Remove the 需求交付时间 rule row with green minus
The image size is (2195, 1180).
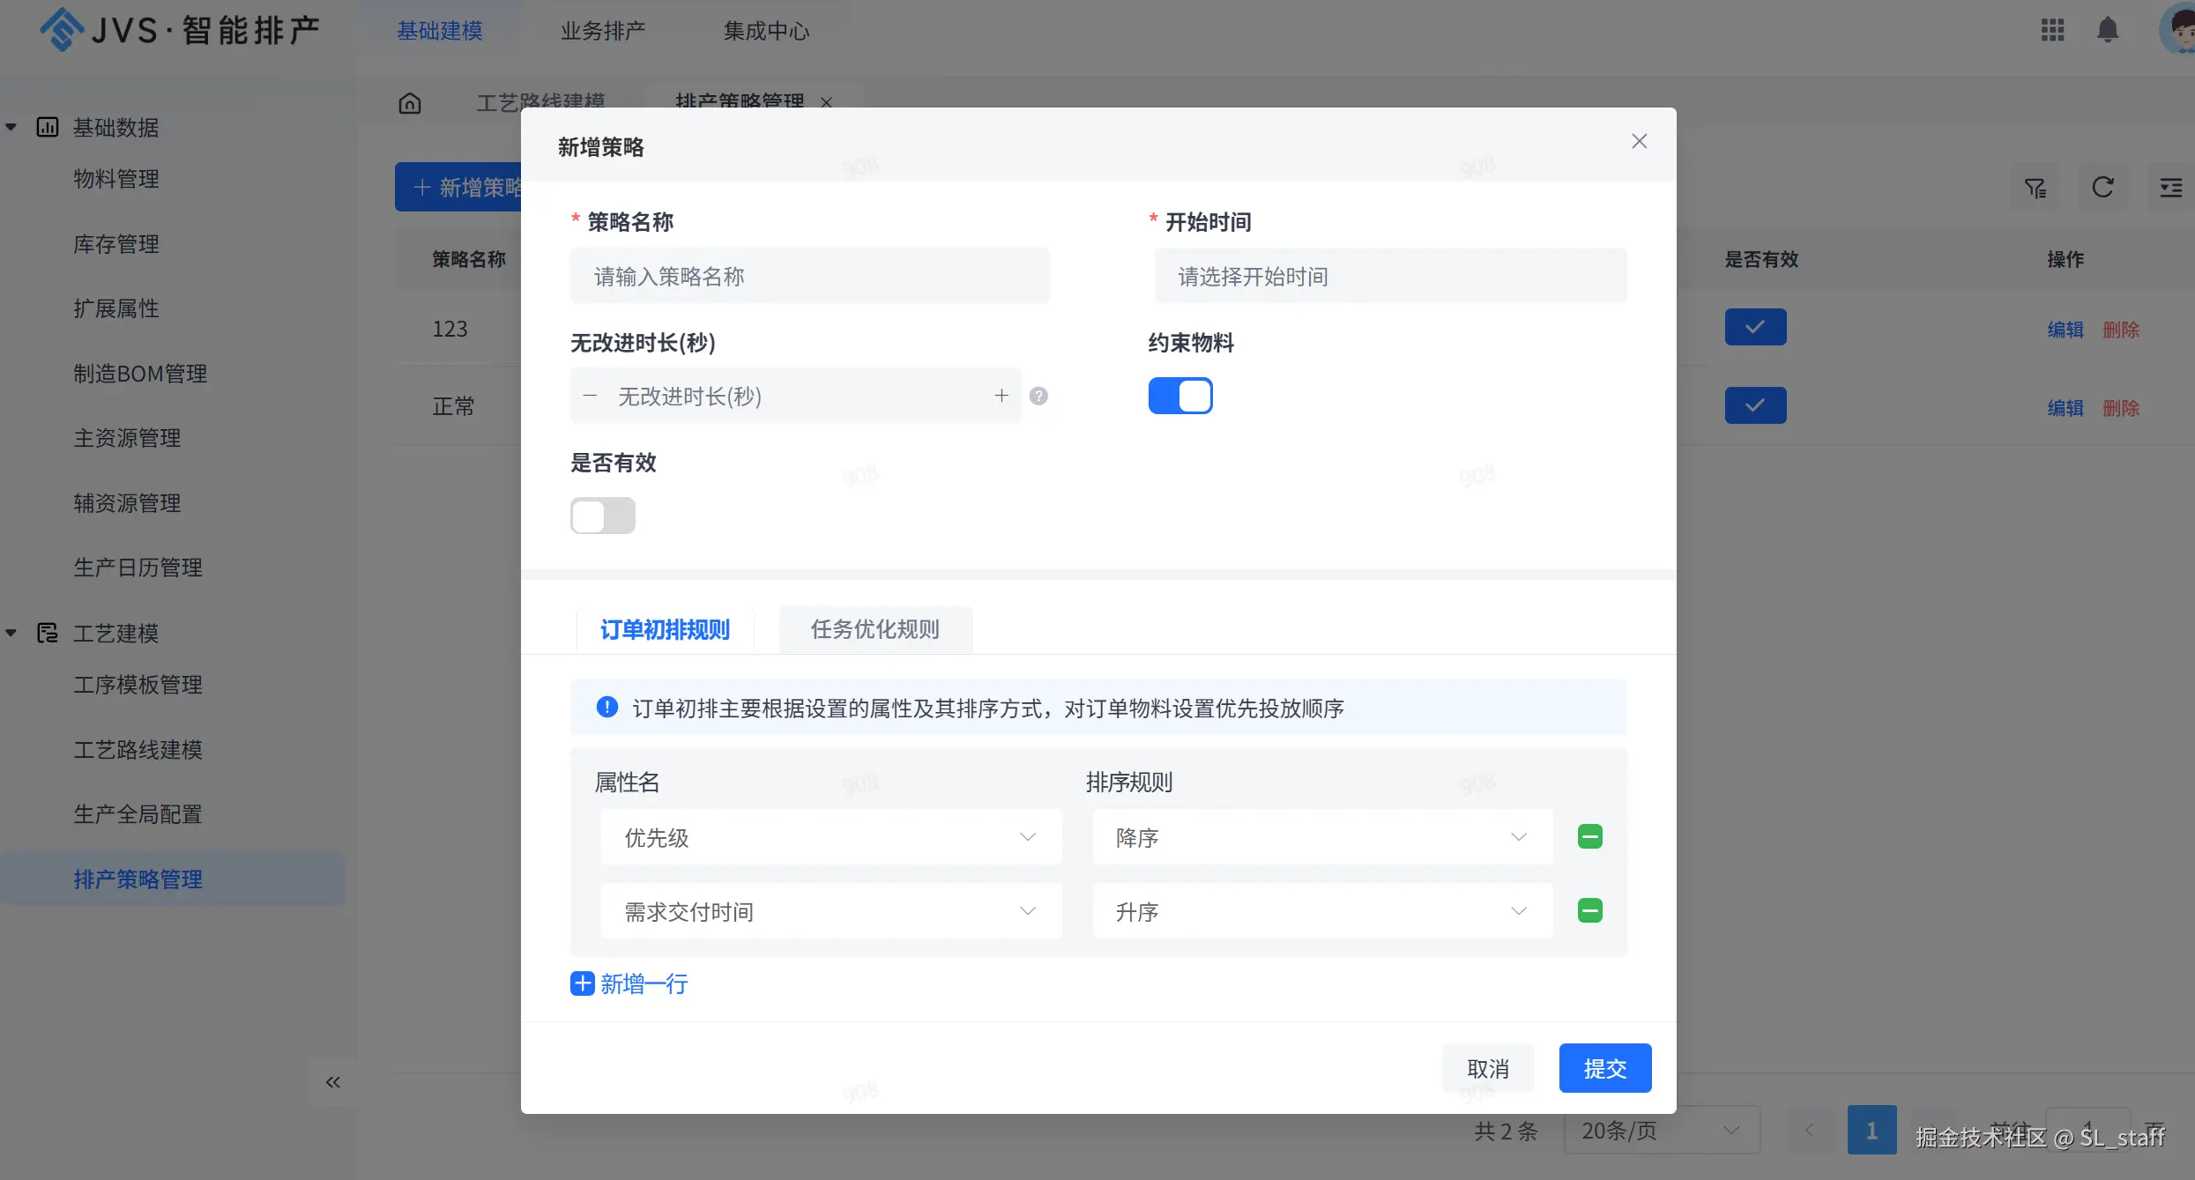click(1589, 910)
